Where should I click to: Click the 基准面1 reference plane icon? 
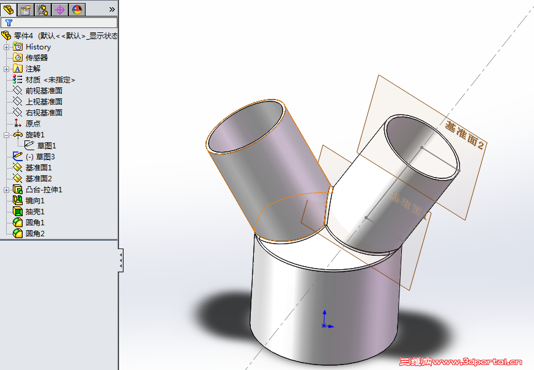click(18, 167)
